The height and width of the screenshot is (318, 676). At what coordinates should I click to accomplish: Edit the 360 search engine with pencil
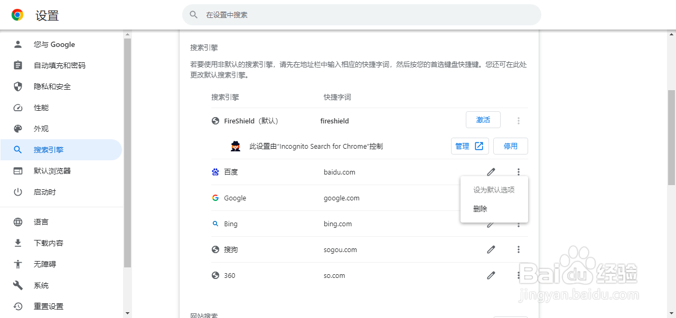pyautogui.click(x=491, y=275)
